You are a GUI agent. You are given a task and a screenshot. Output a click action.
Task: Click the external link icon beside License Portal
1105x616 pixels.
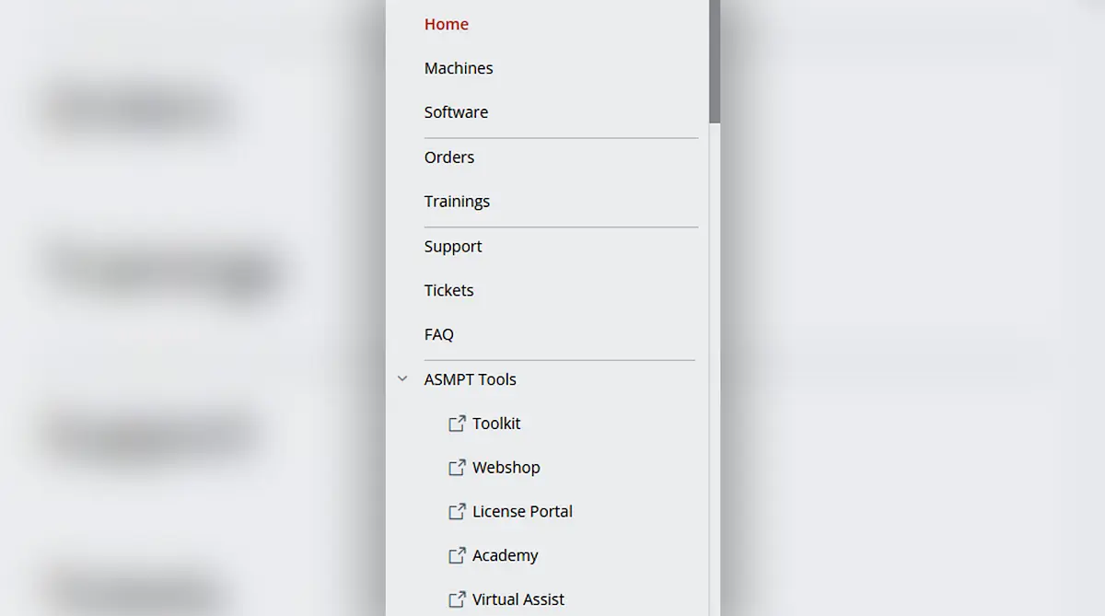click(x=457, y=512)
